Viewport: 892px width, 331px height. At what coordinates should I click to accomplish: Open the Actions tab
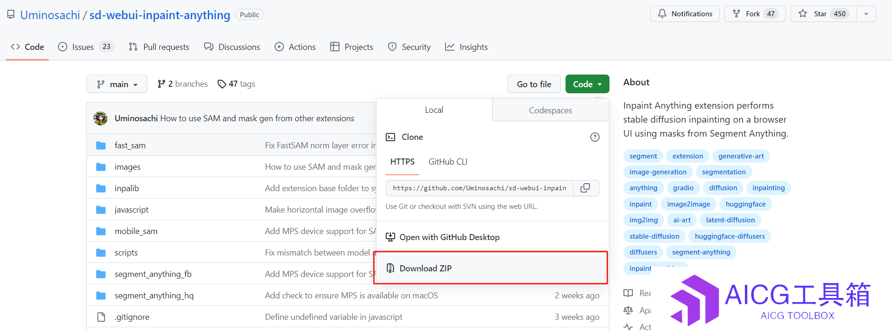295,47
